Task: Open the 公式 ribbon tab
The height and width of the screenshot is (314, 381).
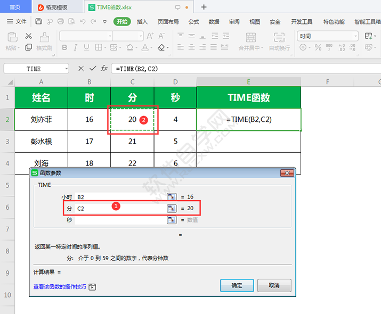Action: pyautogui.click(x=193, y=22)
